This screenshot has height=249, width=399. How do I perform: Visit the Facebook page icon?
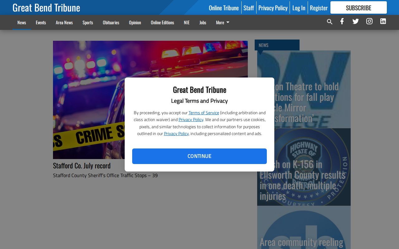click(x=342, y=21)
